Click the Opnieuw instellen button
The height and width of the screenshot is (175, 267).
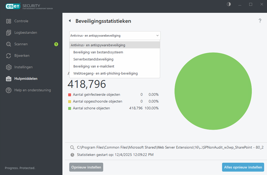coord(86,167)
